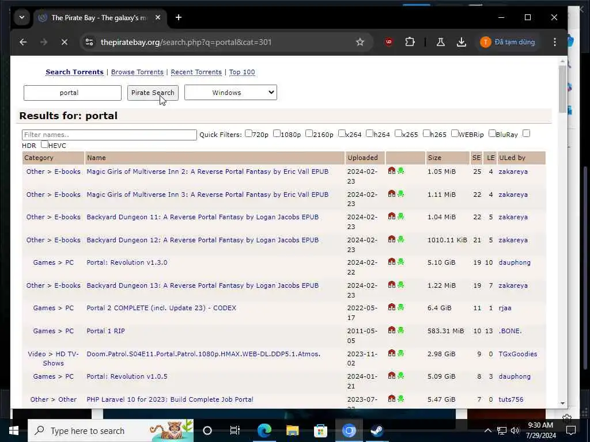590x442 pixels.
Task: Open the Windows category dropdown
Action: pyautogui.click(x=230, y=93)
